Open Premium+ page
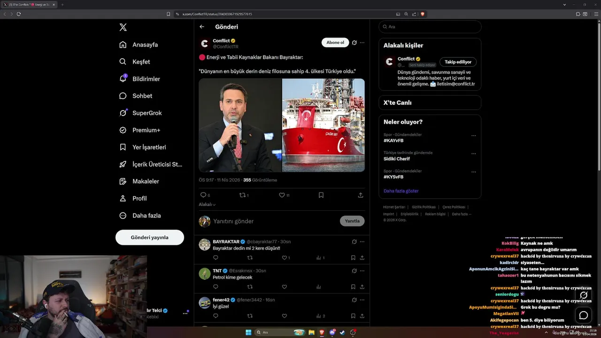This screenshot has height=338, width=601. click(x=139, y=130)
